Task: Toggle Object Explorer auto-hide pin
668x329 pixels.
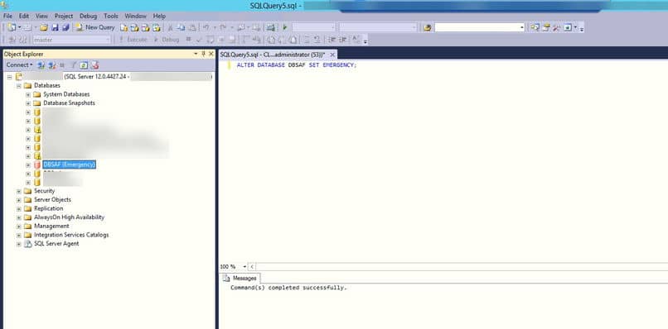Action: pyautogui.click(x=204, y=54)
